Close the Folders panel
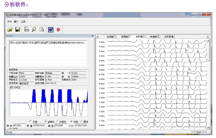The image size is (216, 138). tap(93, 36)
